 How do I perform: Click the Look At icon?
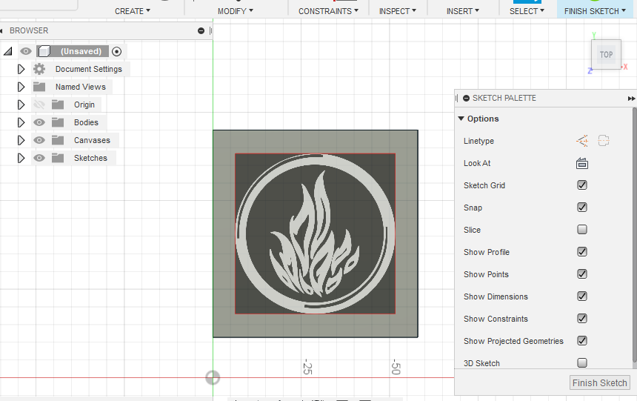pyautogui.click(x=582, y=163)
